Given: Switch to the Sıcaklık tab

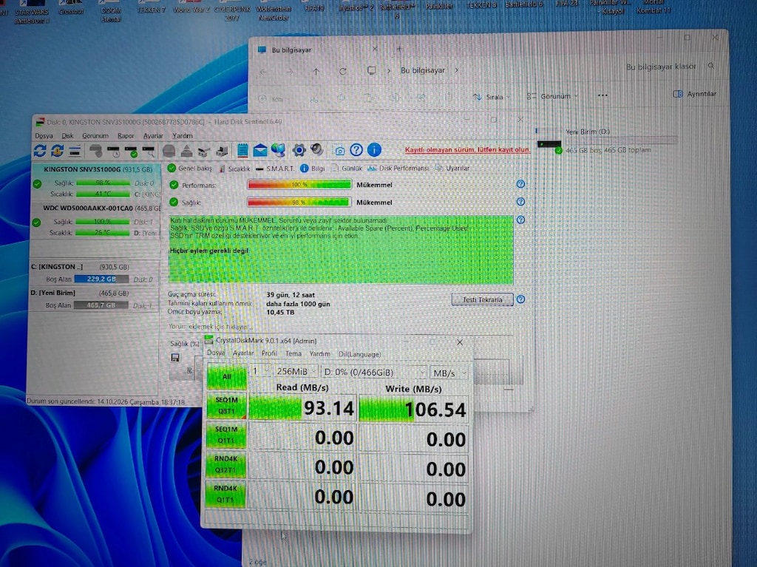Looking at the screenshot, I should pos(234,169).
